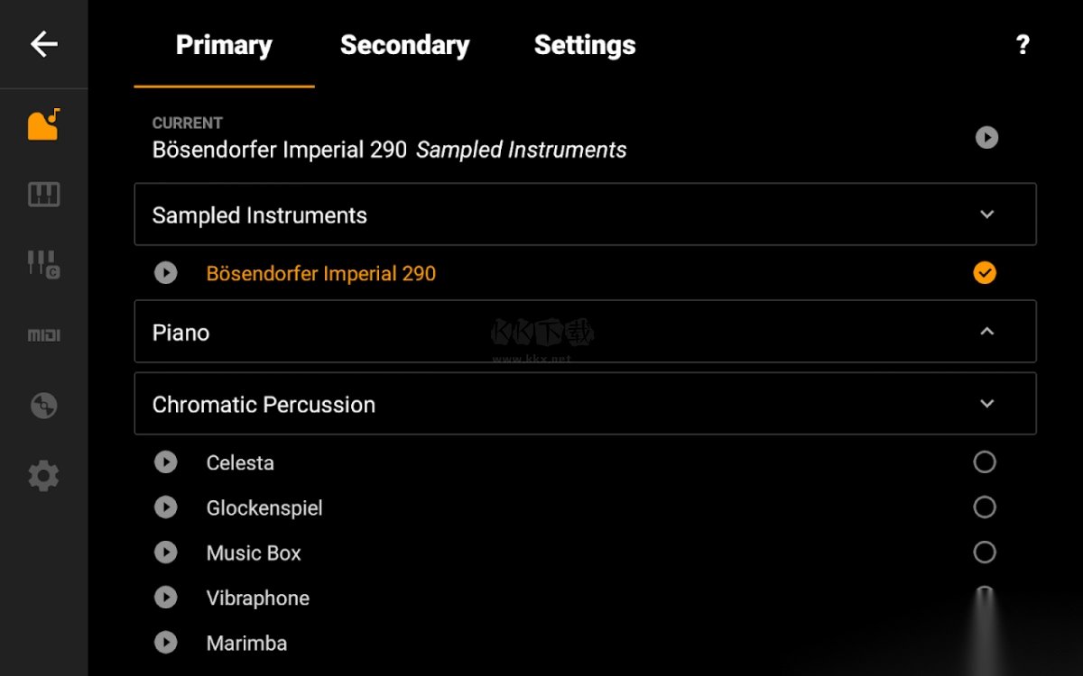The image size is (1083, 676).
Task: Collapse the Sampled Instruments section
Action: pos(986,215)
